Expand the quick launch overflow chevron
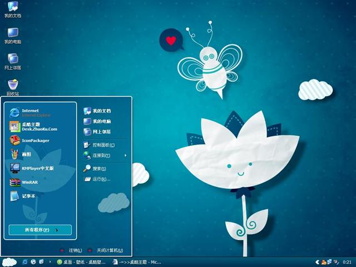The image size is (356, 267). click(50, 262)
